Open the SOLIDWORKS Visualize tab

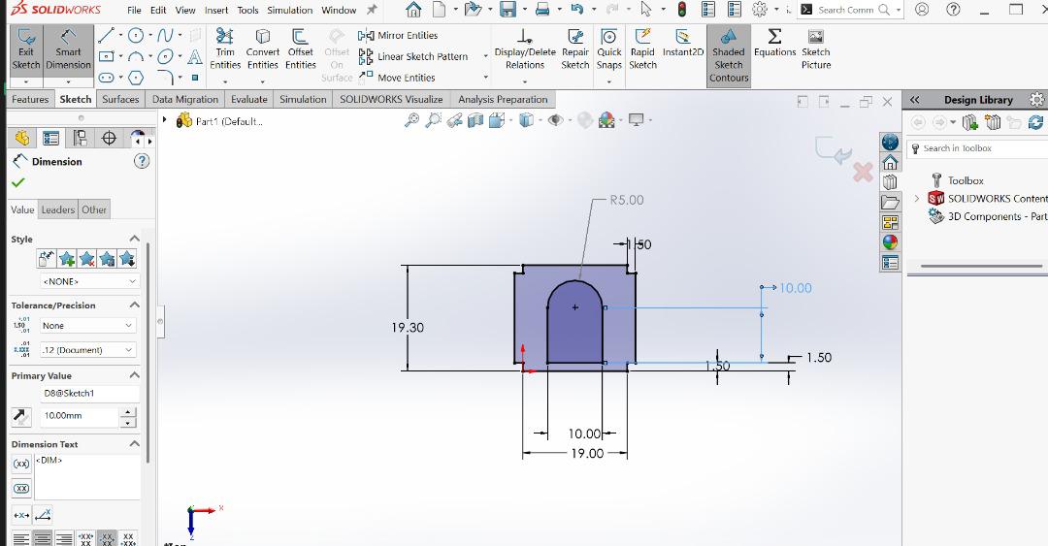[x=391, y=100]
